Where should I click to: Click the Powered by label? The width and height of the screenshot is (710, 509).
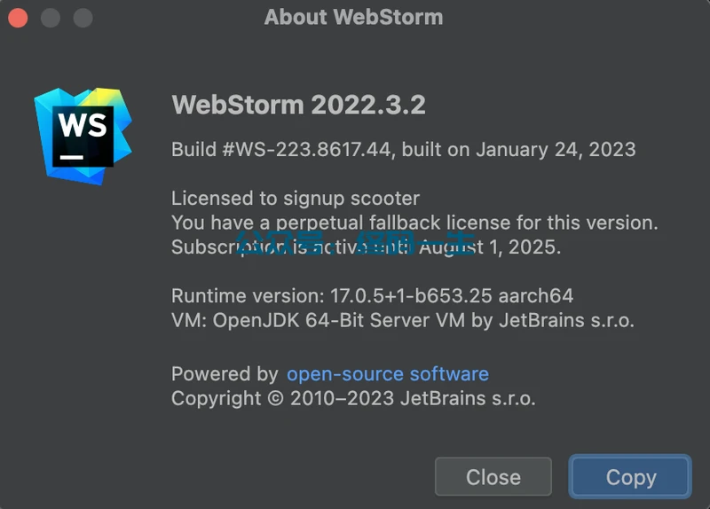(x=225, y=373)
